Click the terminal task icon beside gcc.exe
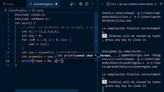Viewport: 164px width, 92px height. tap(108, 4)
